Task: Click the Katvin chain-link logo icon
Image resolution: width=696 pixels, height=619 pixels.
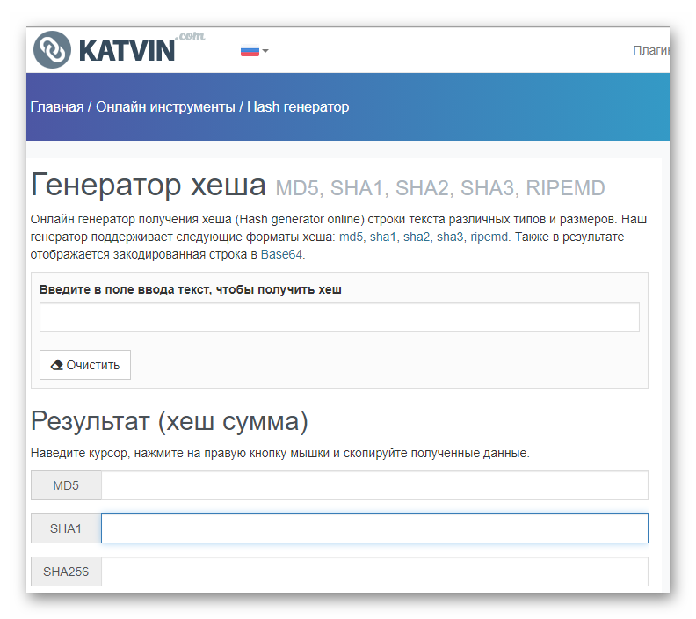Action: pos(52,50)
